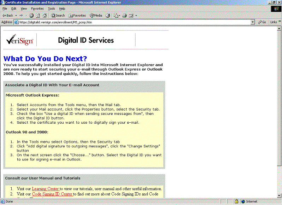
Task: Click the Windows logo throbber icon
Action: (276, 9)
